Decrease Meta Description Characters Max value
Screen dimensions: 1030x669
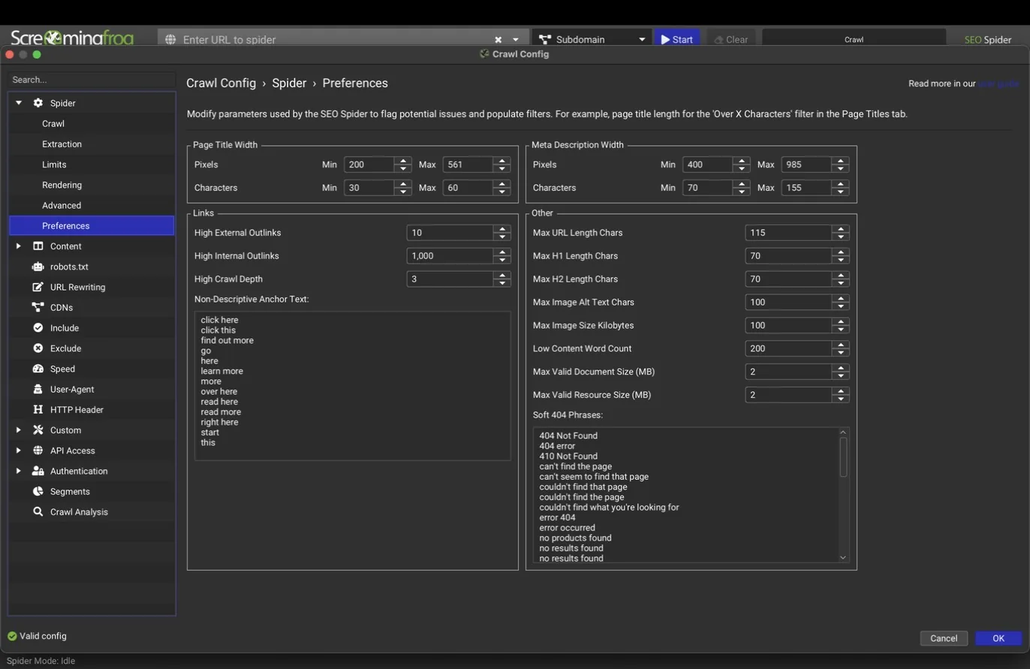[841, 192]
